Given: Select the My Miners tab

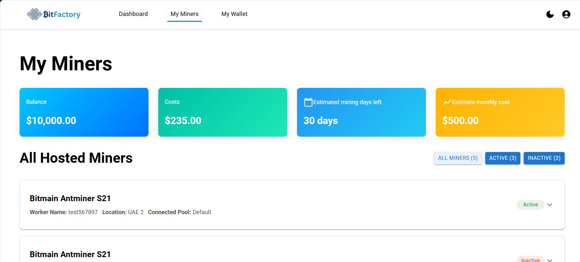Looking at the screenshot, I should point(184,14).
